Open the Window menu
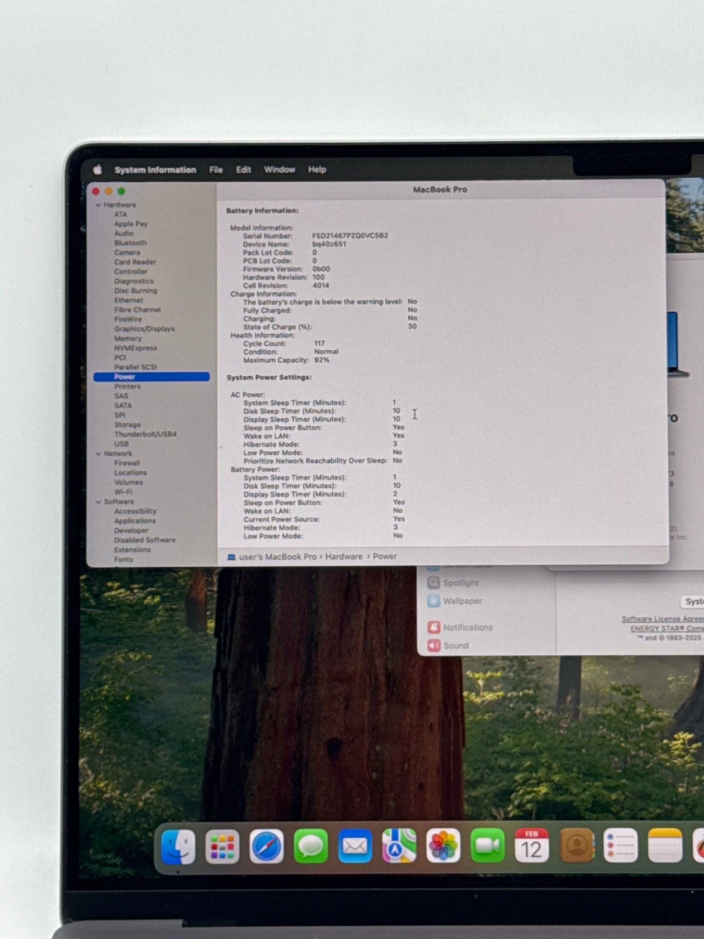704x939 pixels. tap(279, 170)
